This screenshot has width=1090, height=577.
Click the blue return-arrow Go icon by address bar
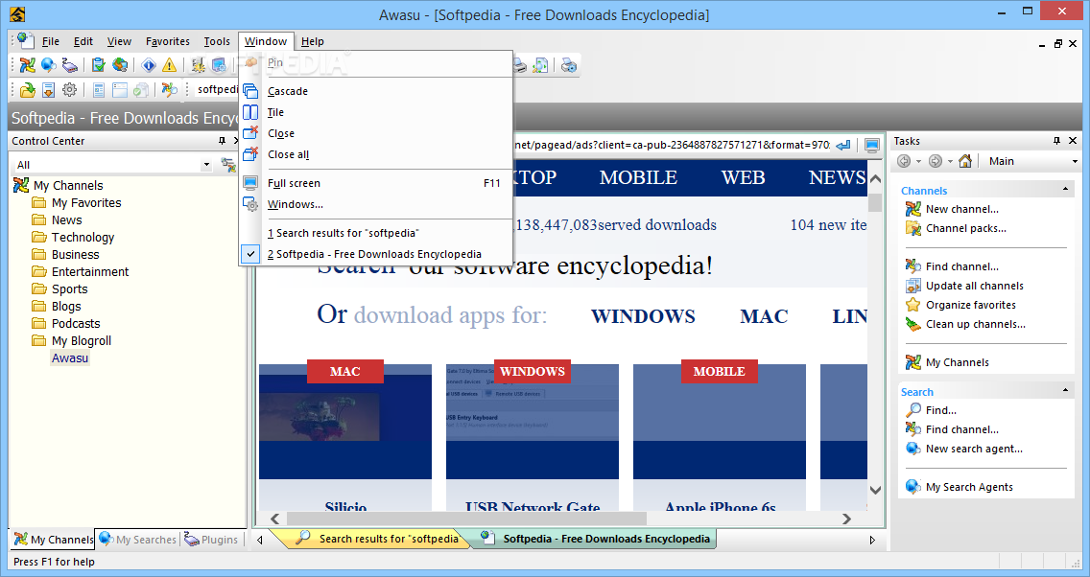[843, 145]
